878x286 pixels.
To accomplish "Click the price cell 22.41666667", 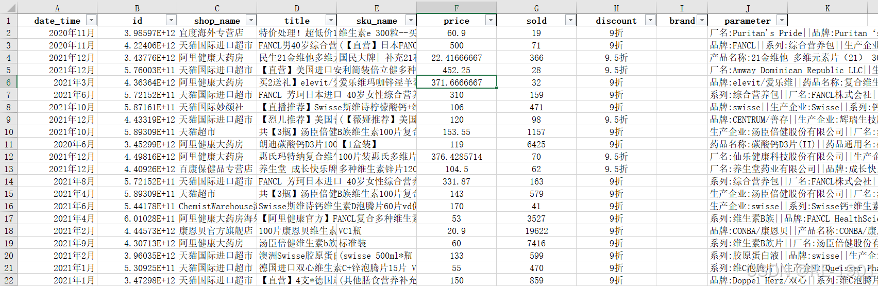I will tap(457, 58).
